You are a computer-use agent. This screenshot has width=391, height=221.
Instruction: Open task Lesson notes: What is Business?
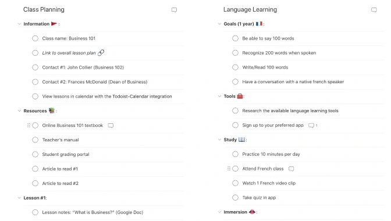93,212
